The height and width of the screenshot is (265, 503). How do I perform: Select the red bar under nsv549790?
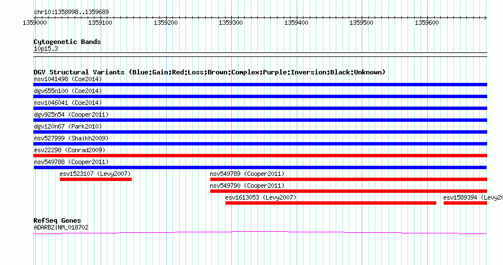click(349, 191)
